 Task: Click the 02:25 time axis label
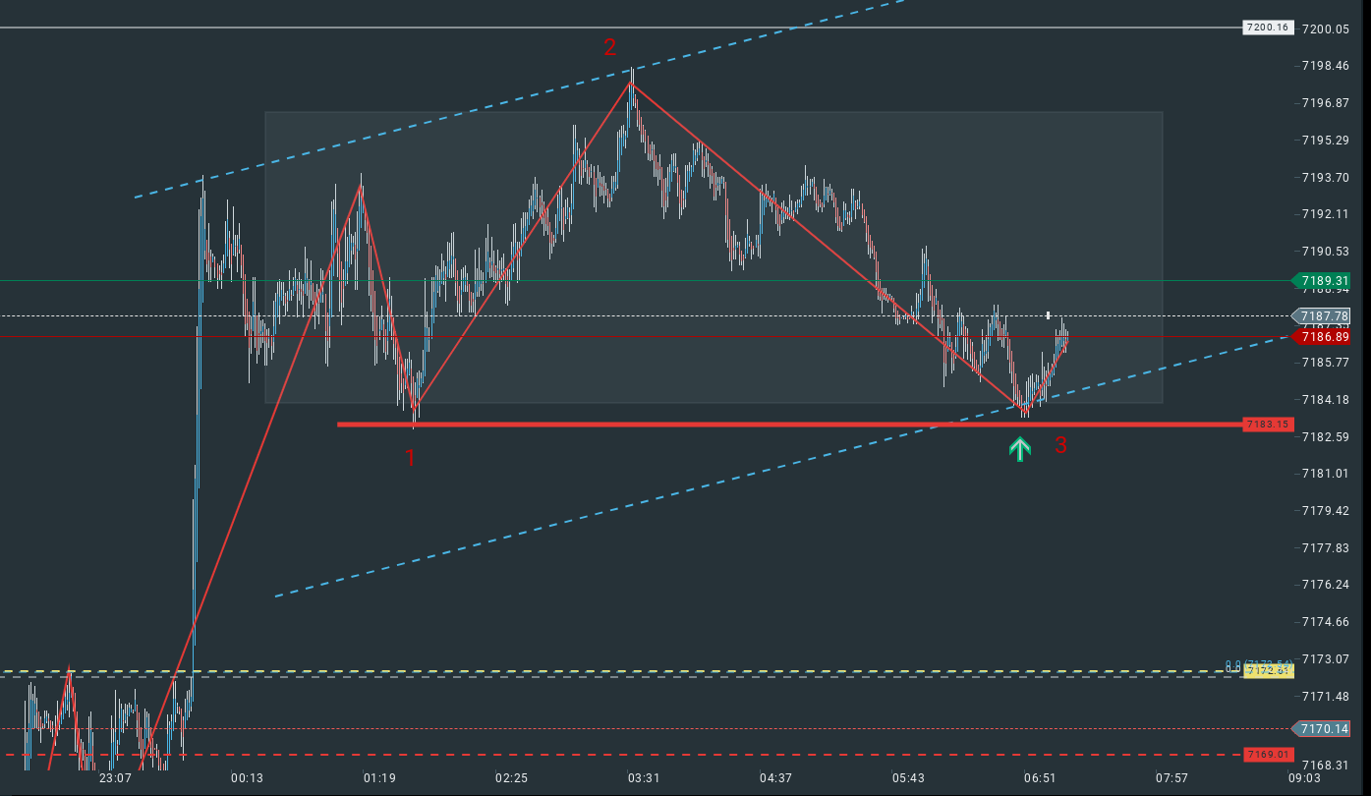(511, 778)
